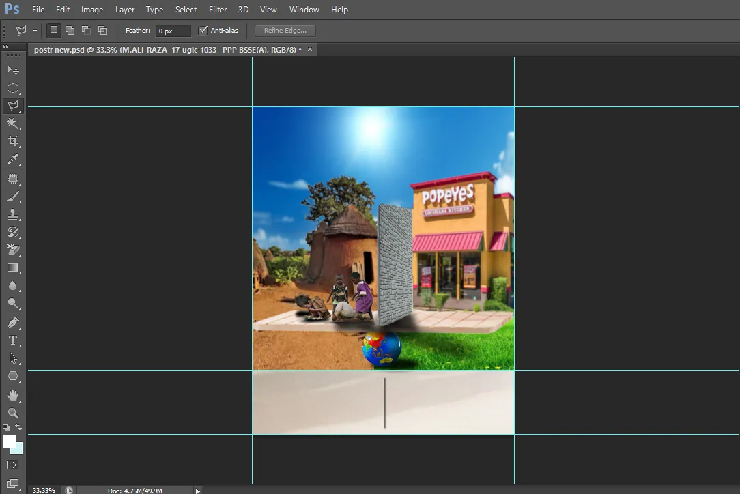The width and height of the screenshot is (740, 494).
Task: Select the Eraser tool
Action: (x=13, y=250)
